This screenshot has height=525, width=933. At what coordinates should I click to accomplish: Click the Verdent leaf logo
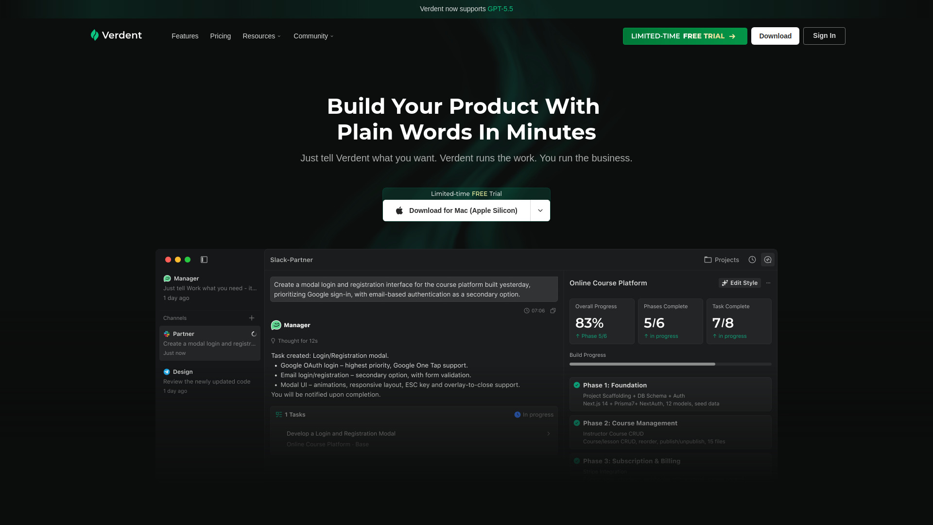point(95,35)
